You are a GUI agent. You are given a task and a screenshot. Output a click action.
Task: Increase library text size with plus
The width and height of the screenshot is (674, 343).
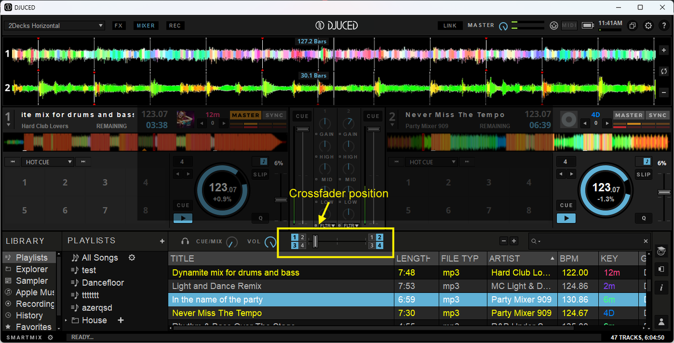pos(514,241)
